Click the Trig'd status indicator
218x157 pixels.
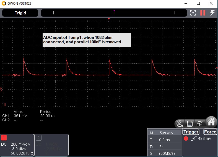point(22,13)
